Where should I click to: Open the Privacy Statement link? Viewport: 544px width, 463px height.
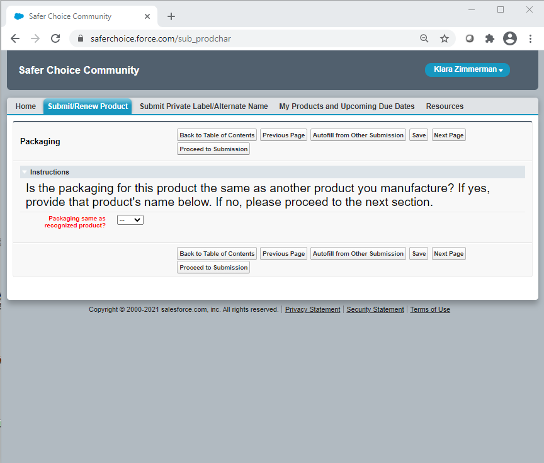(312, 310)
